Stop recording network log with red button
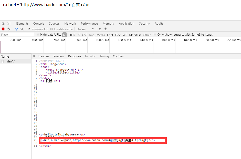Viewport: 241px width, 159px height. [3, 29]
